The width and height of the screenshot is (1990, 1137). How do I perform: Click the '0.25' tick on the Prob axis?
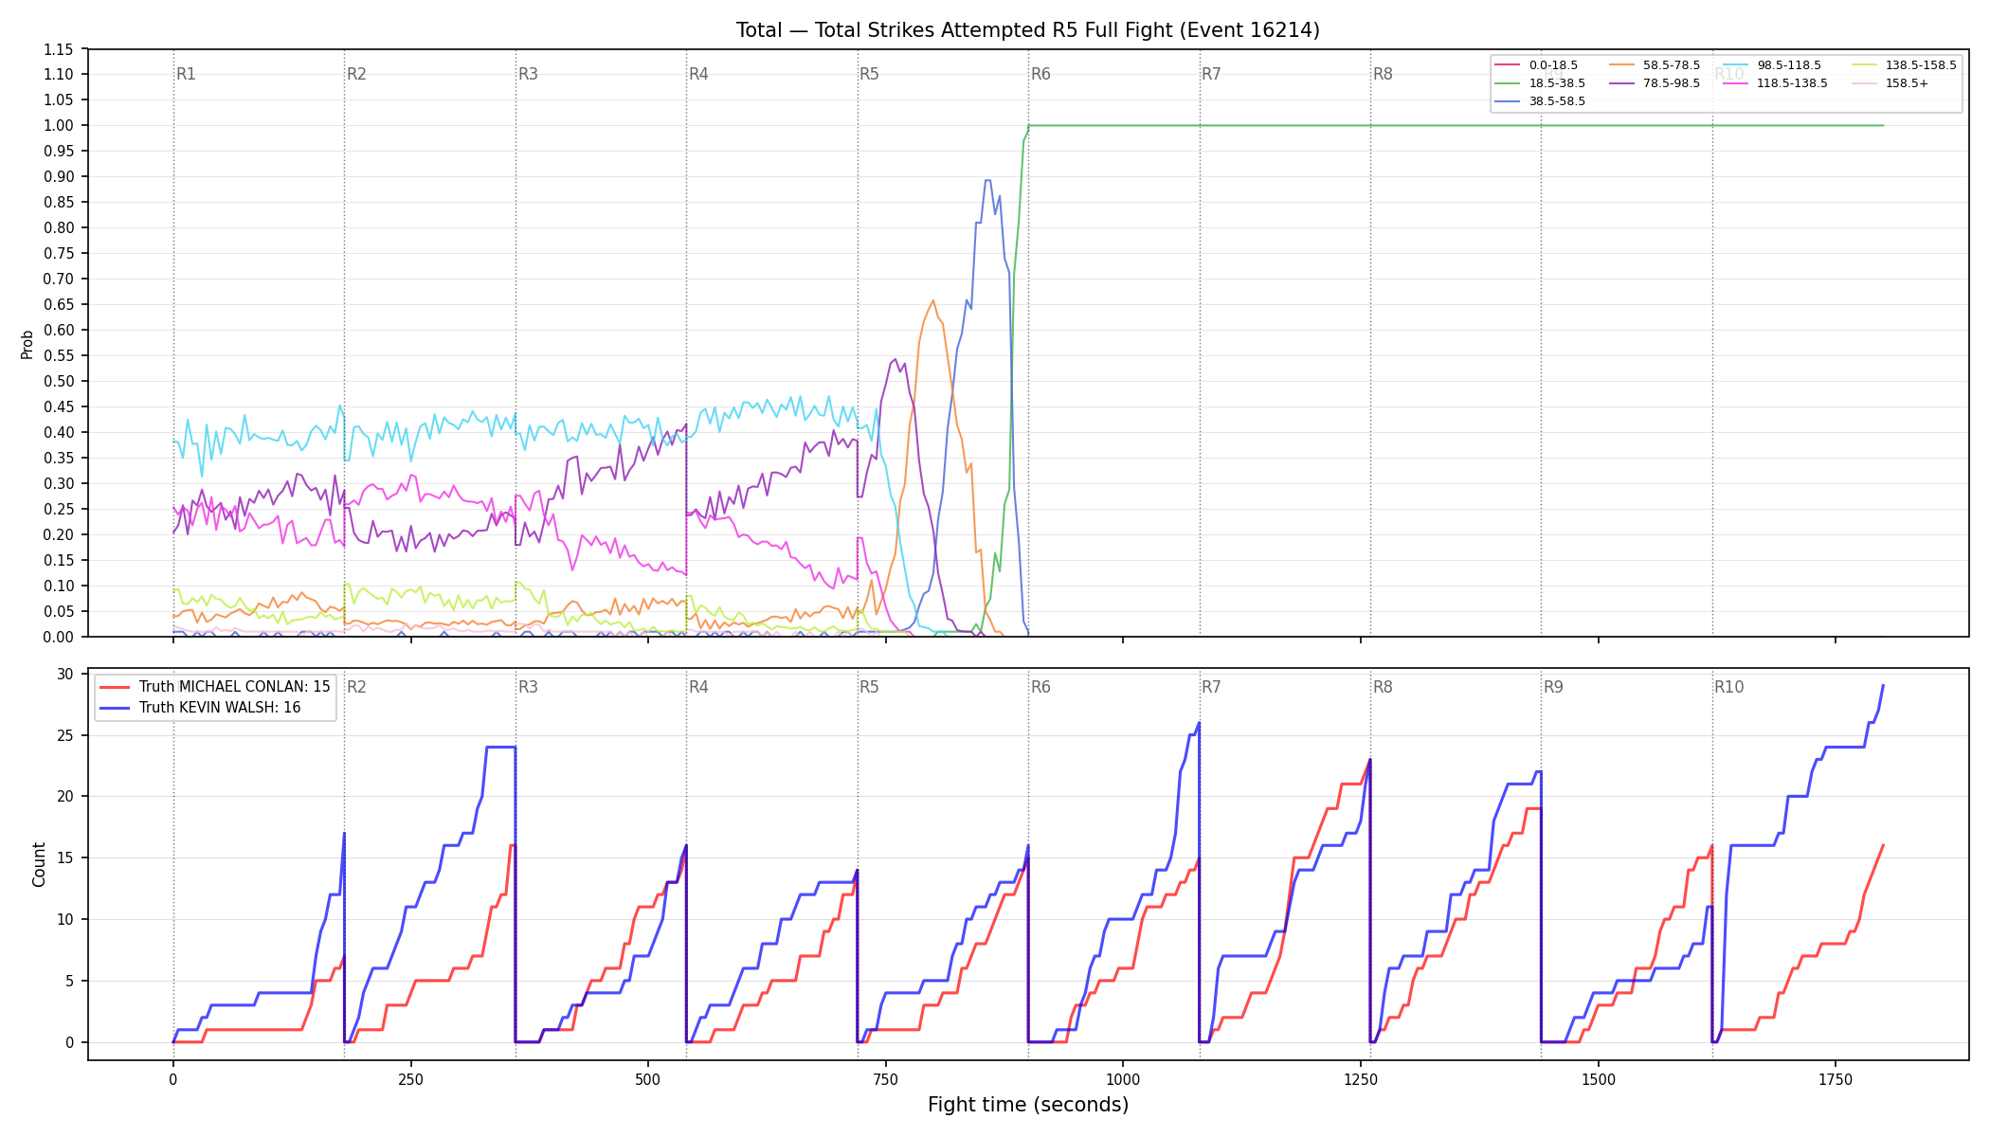(59, 509)
